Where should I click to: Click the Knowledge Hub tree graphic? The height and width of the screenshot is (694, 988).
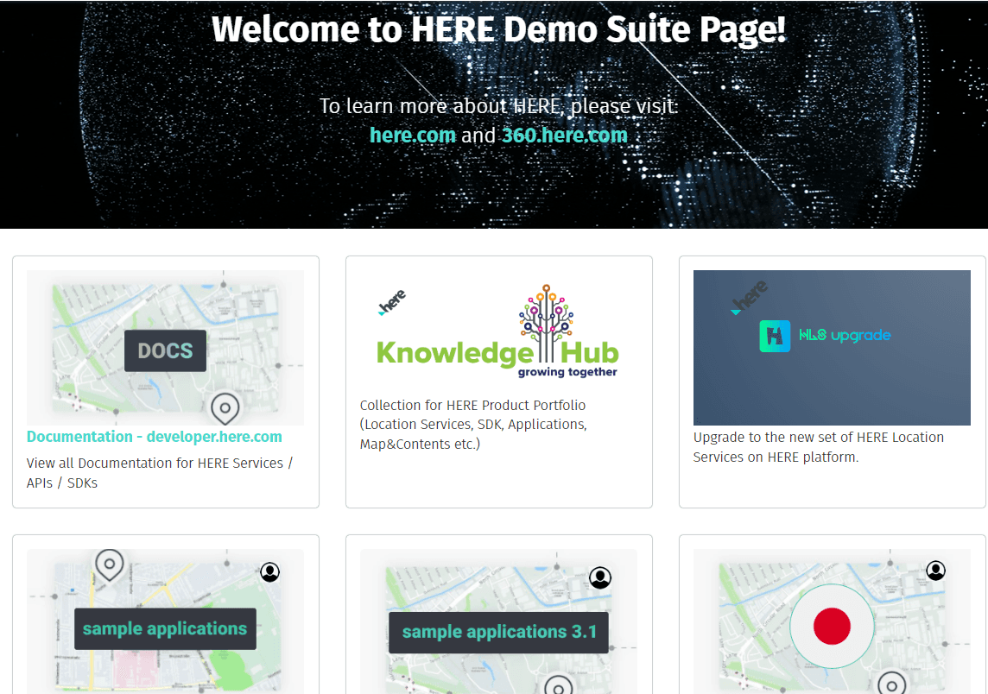pos(546,323)
